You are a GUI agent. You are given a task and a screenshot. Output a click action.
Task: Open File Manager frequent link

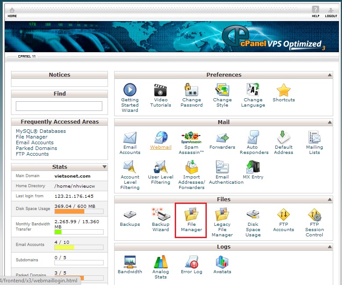coord(32,137)
